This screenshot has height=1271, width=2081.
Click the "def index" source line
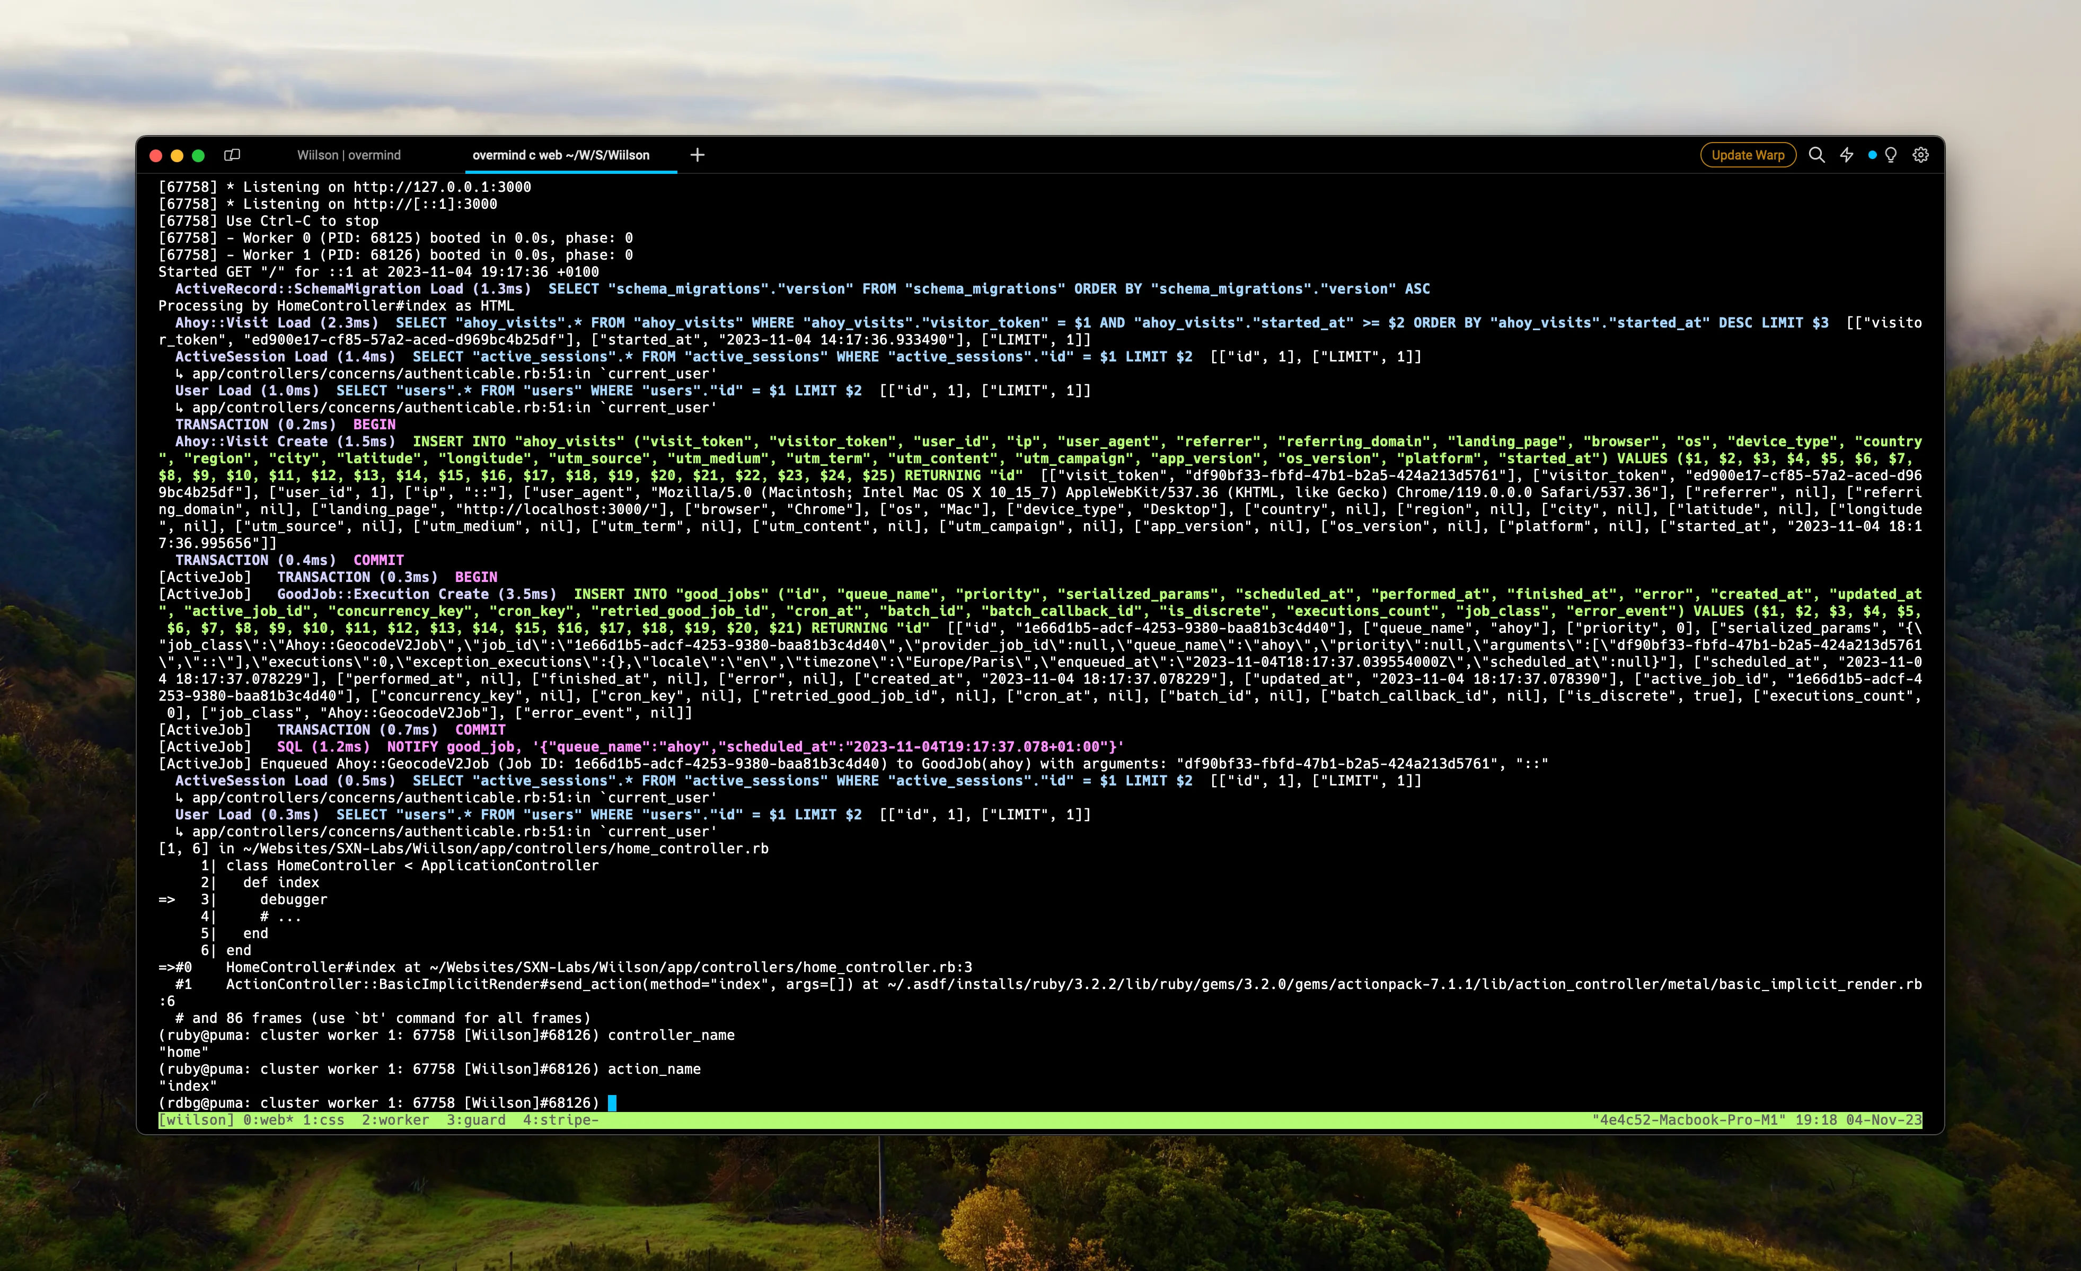click(x=280, y=882)
